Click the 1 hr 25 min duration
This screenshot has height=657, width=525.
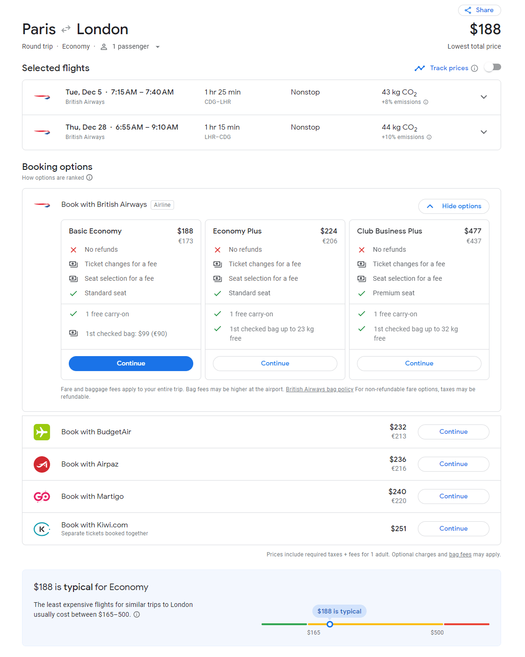click(x=223, y=92)
